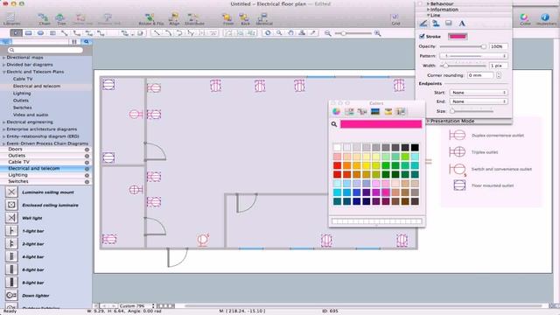Select the Switches library tab

(x=45, y=181)
